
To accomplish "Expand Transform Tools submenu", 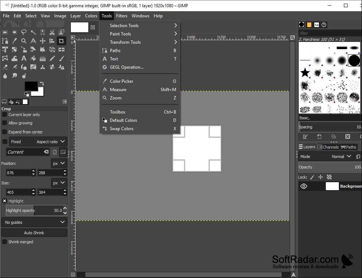I will pos(140,42).
